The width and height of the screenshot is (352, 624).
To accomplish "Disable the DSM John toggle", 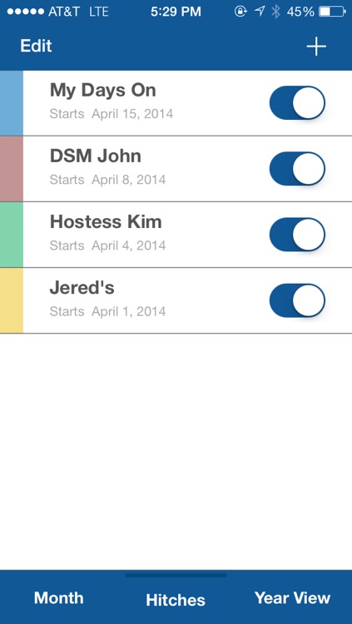I will (x=297, y=169).
